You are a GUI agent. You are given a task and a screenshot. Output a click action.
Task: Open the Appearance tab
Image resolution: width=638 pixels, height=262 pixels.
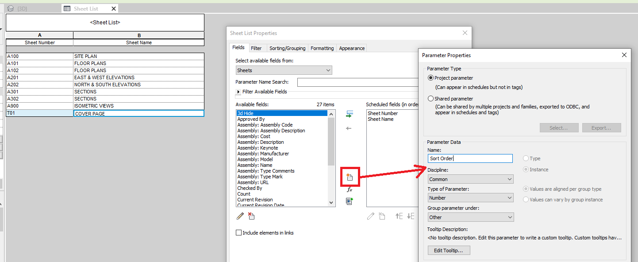351,48
